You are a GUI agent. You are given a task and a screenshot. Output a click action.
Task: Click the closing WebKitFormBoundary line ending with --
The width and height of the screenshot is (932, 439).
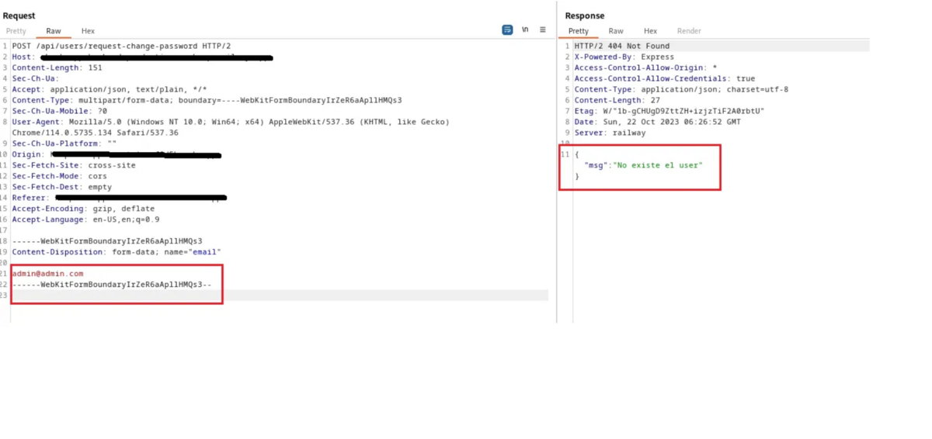pyautogui.click(x=111, y=285)
